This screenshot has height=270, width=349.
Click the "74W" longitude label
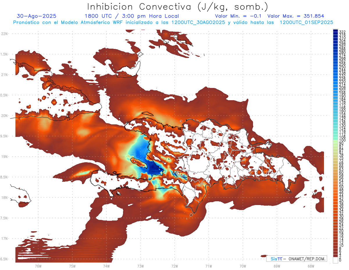(x=106, y=266)
